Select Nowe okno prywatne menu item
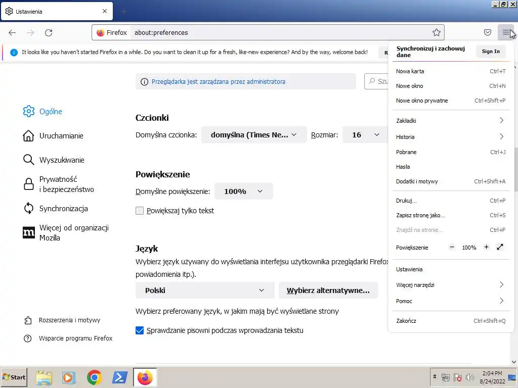This screenshot has width=518, height=388. pos(451,101)
